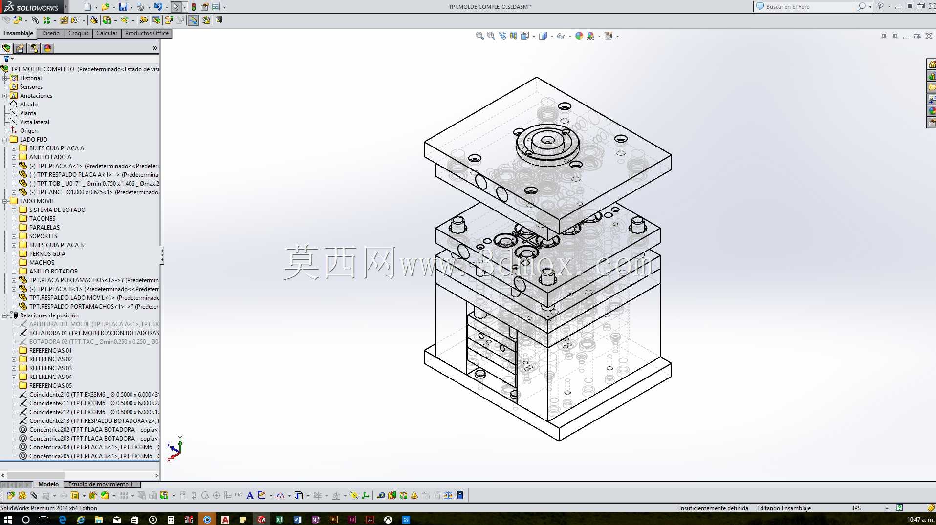Click the Save icon in top toolbar
The image size is (936, 525).
point(123,7)
